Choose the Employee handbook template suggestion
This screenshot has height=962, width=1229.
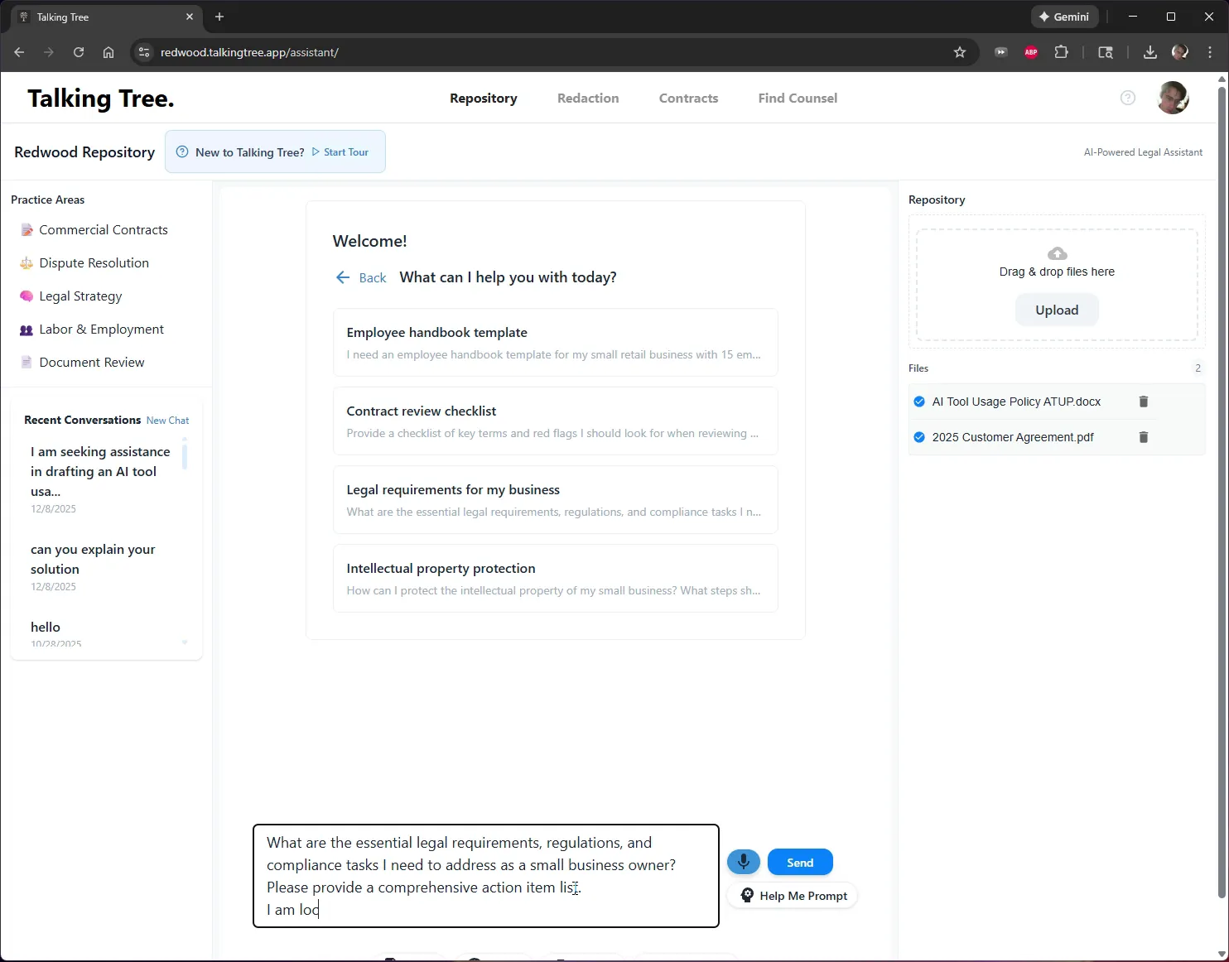click(556, 343)
